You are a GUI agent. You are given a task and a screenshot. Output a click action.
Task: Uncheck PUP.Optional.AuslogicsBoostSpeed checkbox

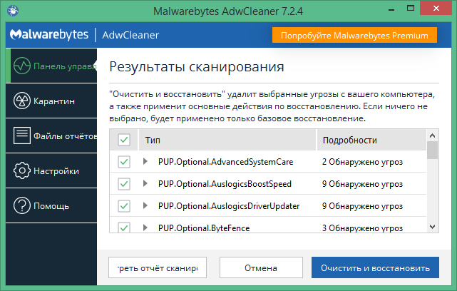(x=124, y=184)
